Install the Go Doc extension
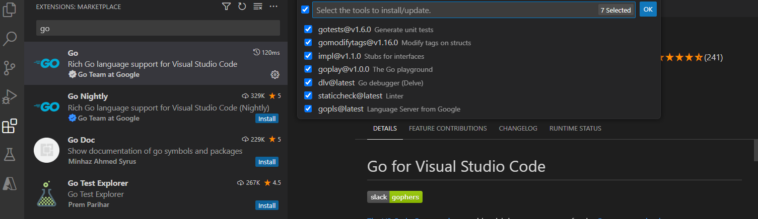Screen dimensions: 758x219 coord(267,162)
